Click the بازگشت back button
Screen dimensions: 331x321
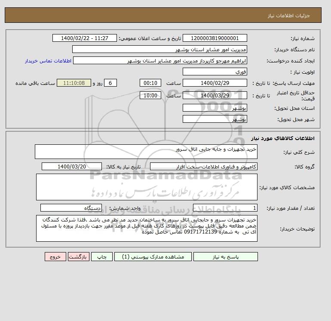click(x=79, y=257)
